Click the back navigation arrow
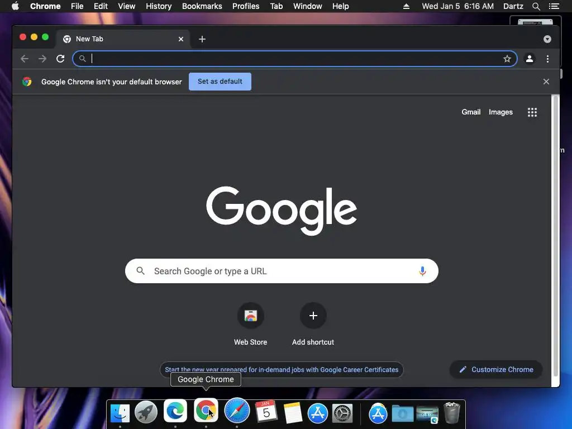The image size is (572, 429). coord(25,59)
